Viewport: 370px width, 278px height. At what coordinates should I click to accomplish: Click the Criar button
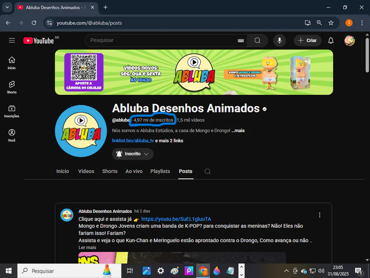click(308, 40)
